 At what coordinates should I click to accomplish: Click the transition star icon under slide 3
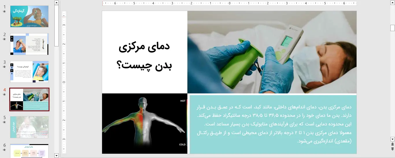point(4,67)
